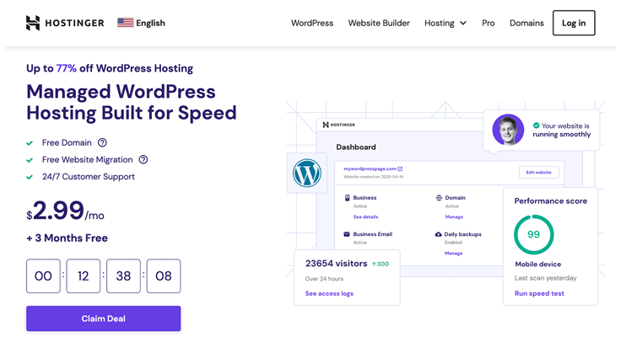Viewport: 621px width, 337px height.
Task: Click the 'Dashboard' heading
Action: click(356, 147)
